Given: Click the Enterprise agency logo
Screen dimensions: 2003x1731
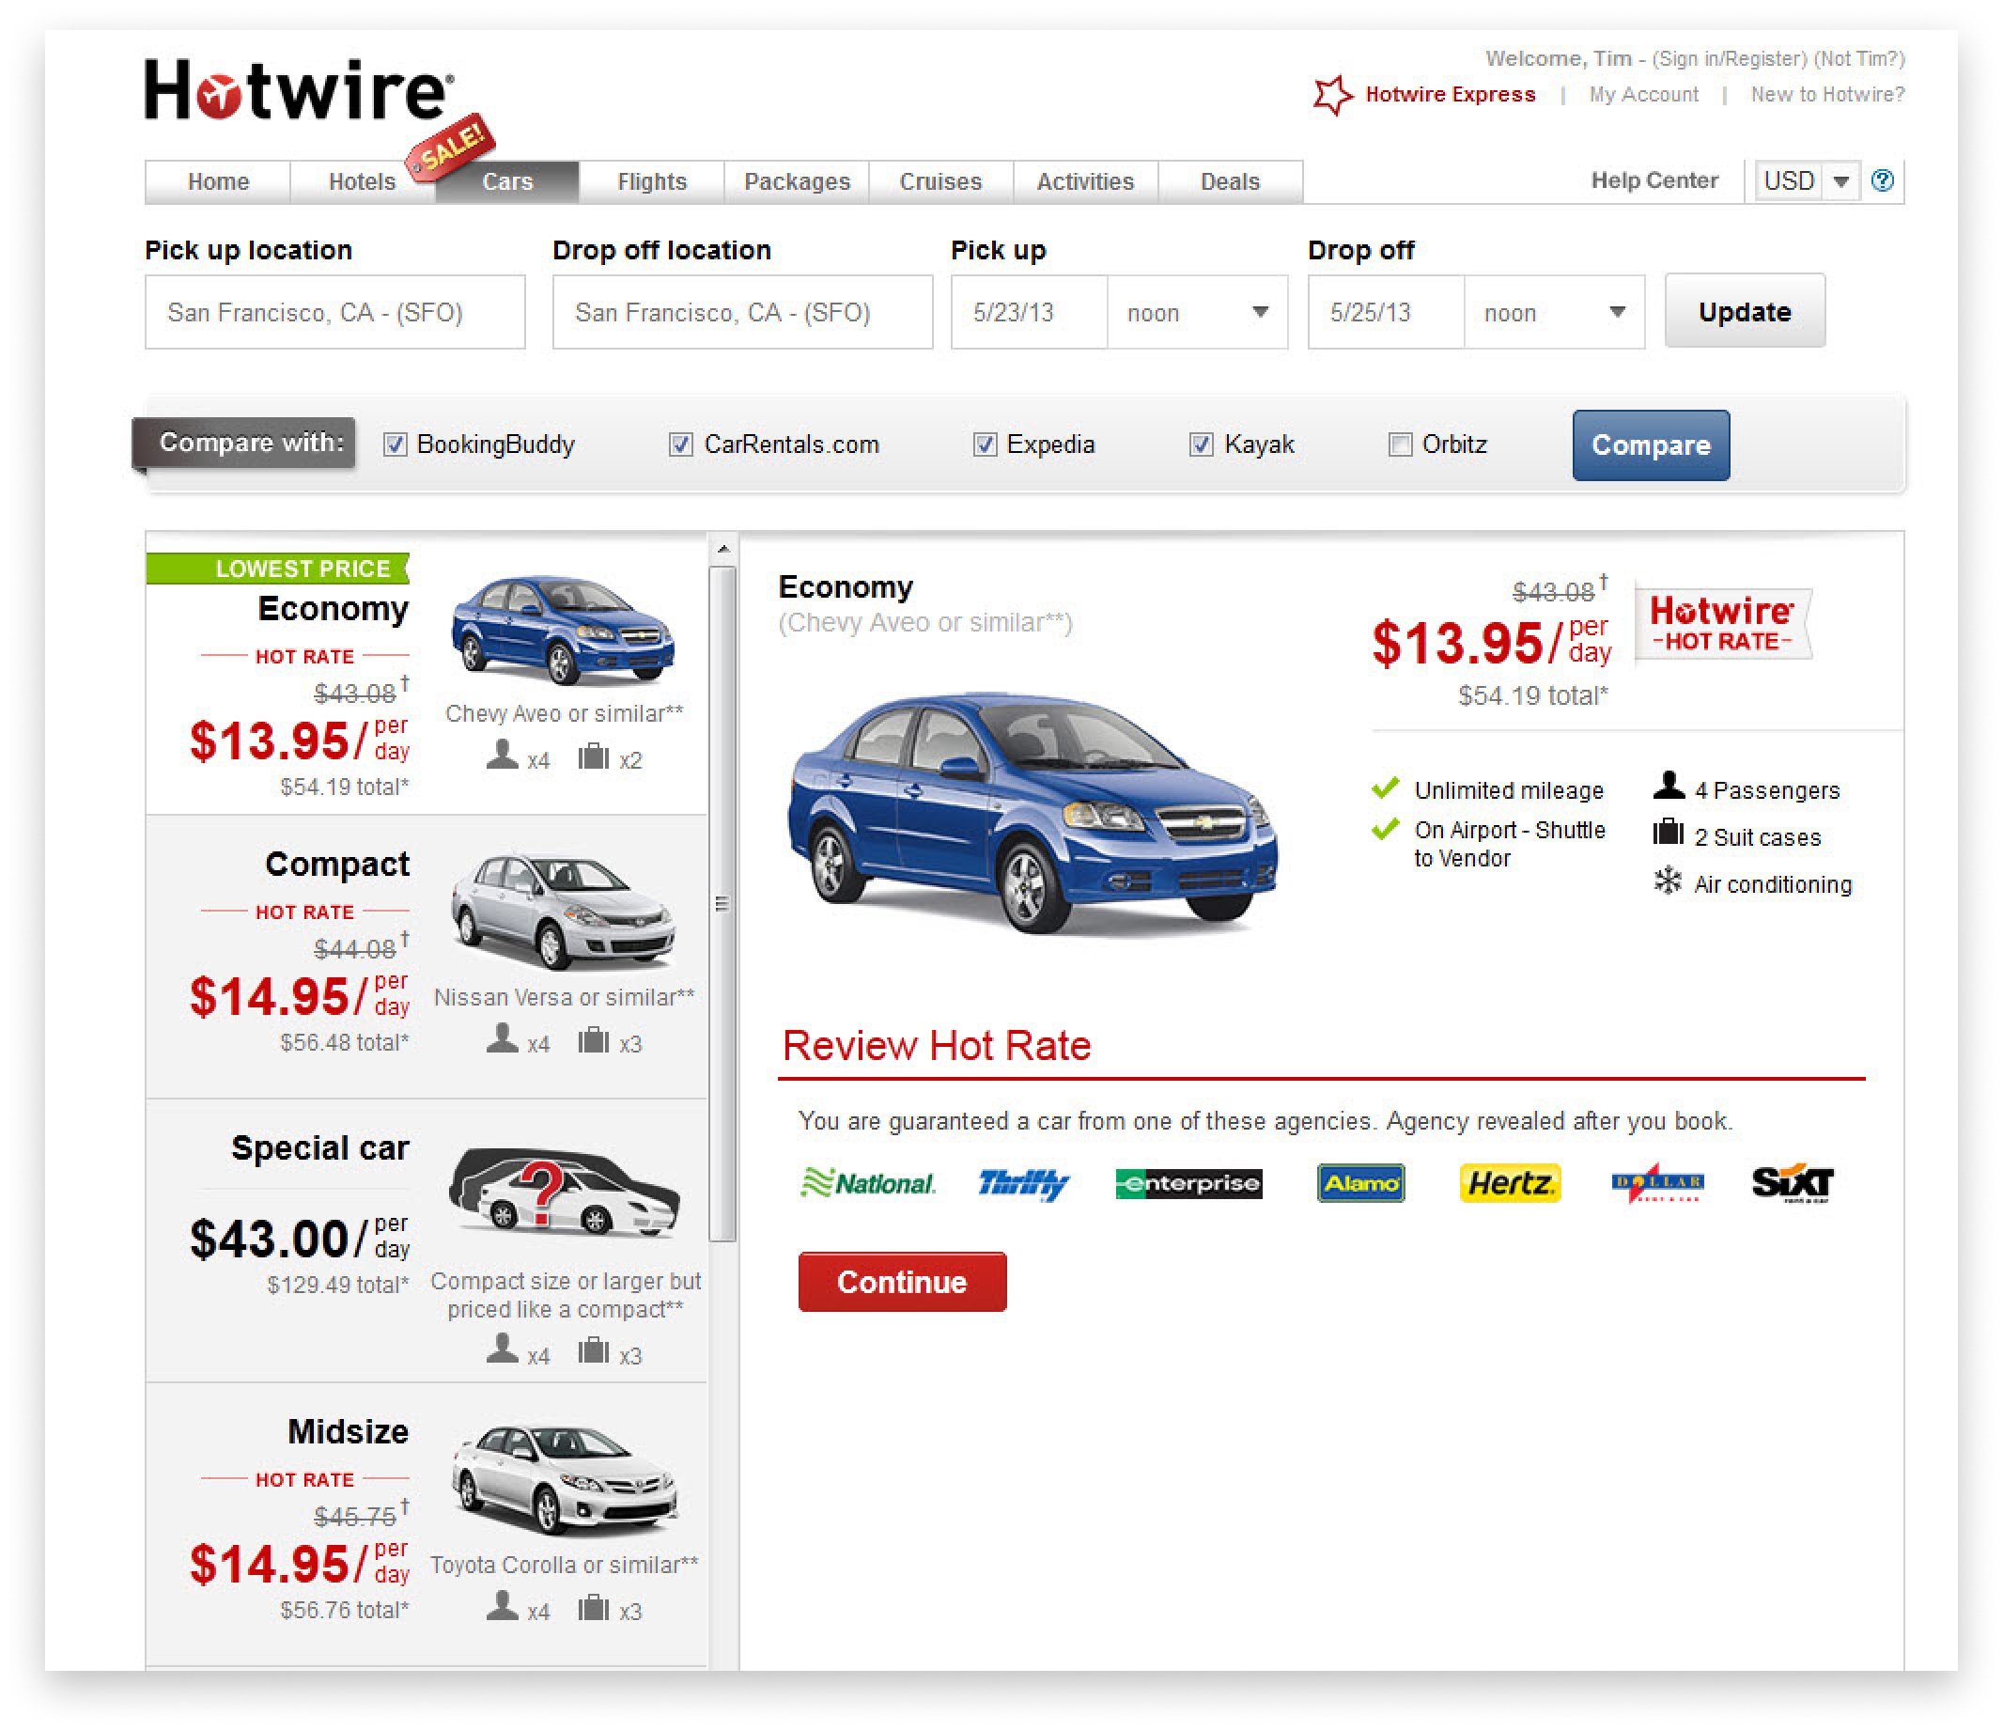Looking at the screenshot, I should point(1188,1183).
